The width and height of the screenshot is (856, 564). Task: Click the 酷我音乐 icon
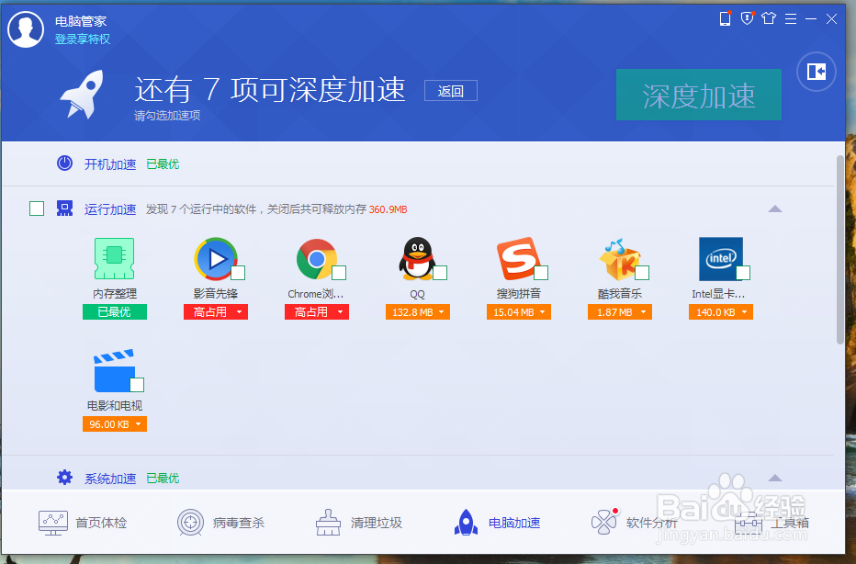pos(619,259)
